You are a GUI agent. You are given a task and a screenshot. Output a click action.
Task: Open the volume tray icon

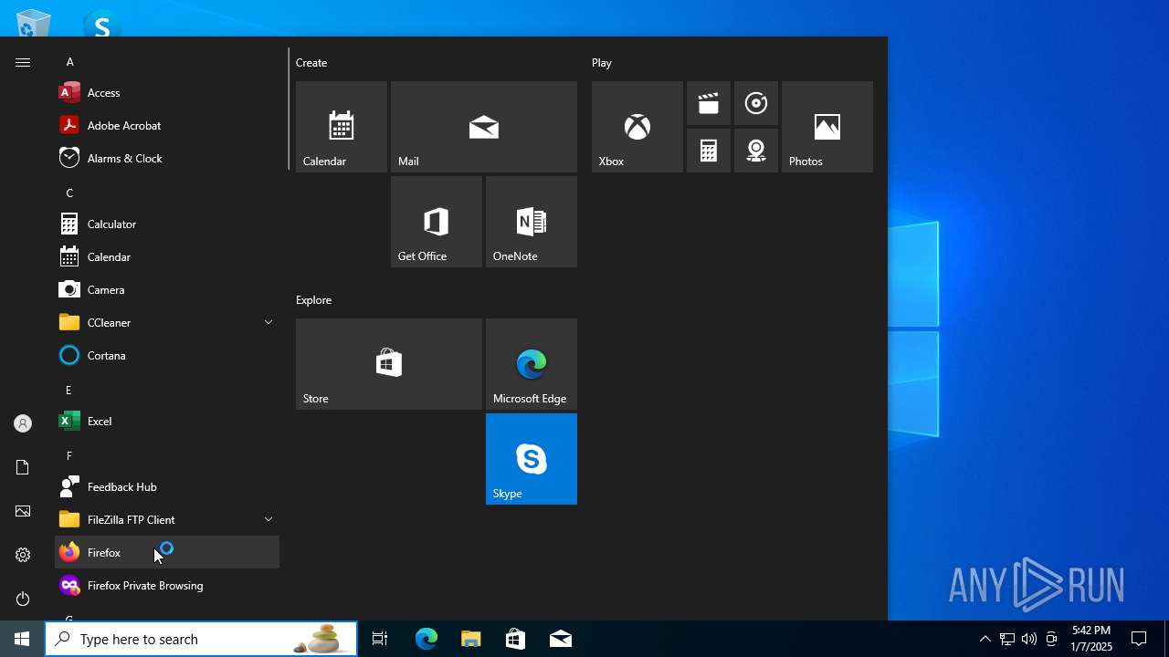coord(1029,639)
